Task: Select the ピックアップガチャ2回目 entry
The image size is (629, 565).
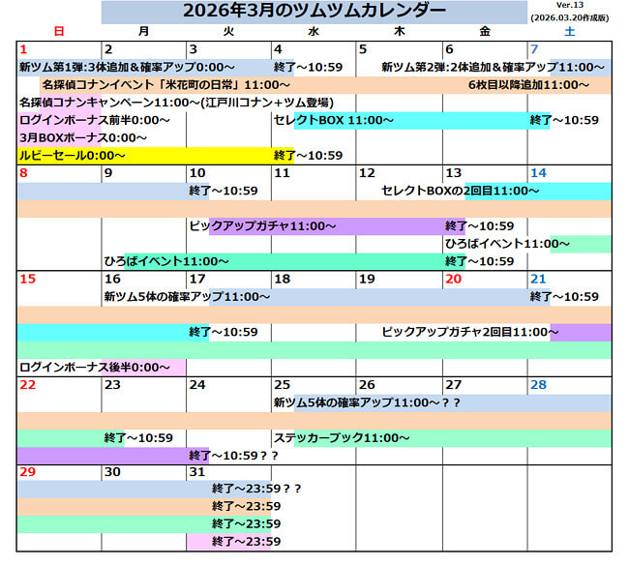Action: pyautogui.click(x=470, y=332)
